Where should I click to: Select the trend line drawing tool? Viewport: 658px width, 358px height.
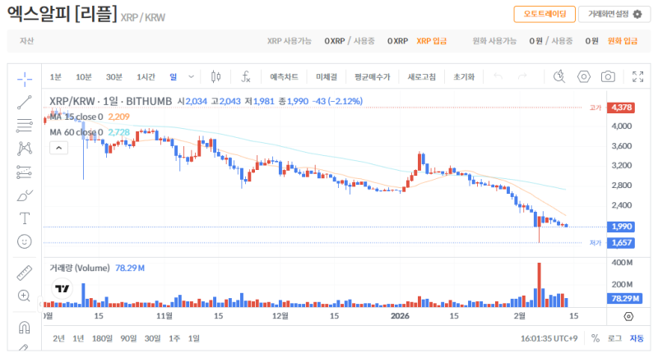[25, 102]
